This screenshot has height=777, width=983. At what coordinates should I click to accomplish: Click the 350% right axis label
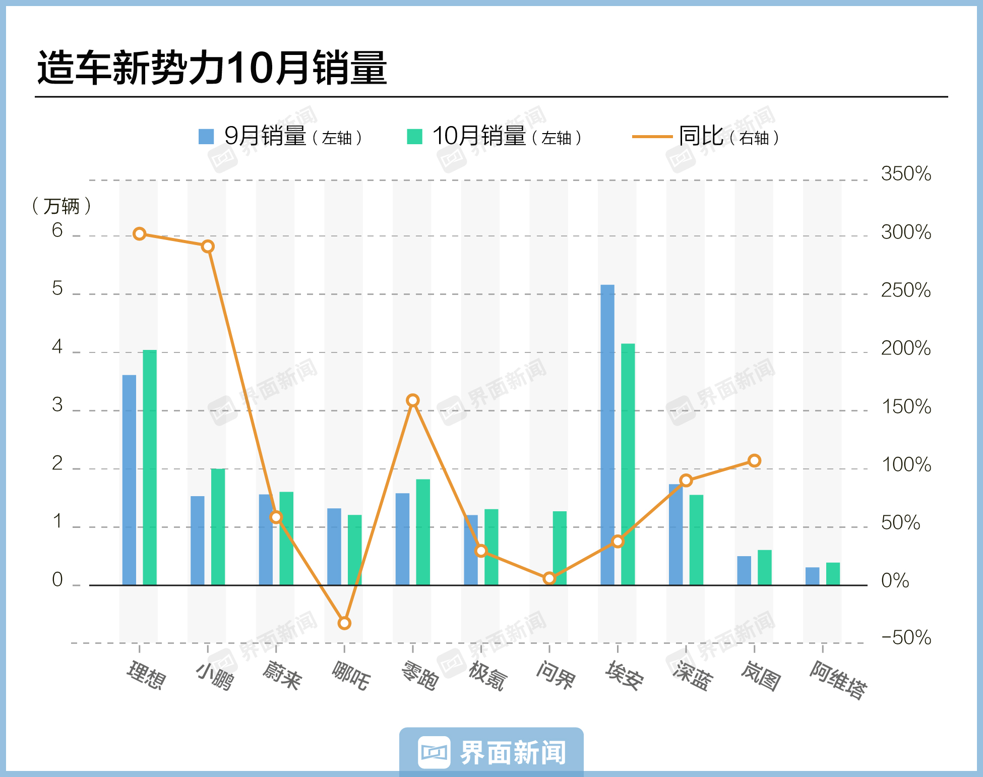click(905, 174)
